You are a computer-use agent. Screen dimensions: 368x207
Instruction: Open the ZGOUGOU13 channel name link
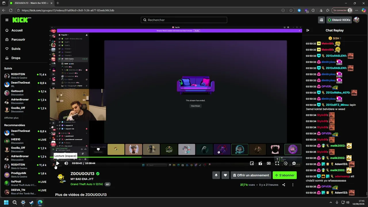coord(82,174)
